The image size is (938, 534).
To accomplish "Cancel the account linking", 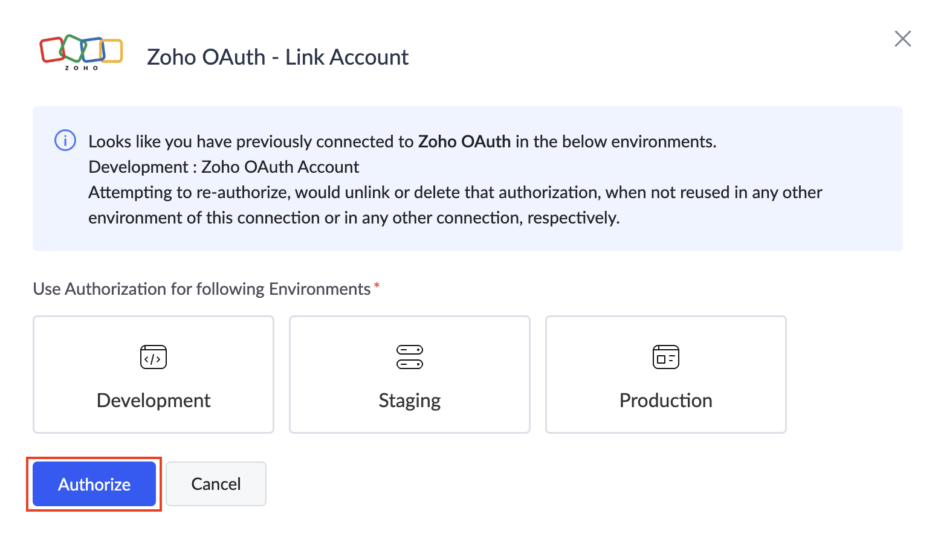I will (216, 484).
